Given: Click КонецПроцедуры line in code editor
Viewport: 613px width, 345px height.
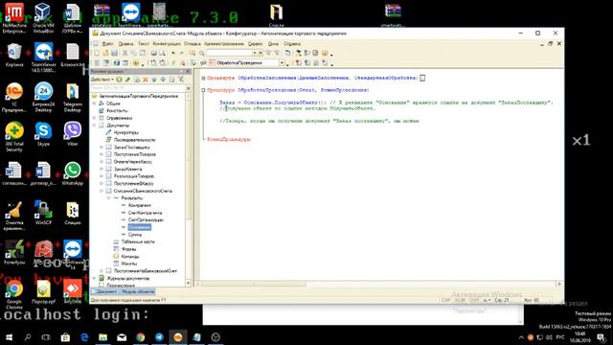Looking at the screenshot, I should (x=229, y=139).
